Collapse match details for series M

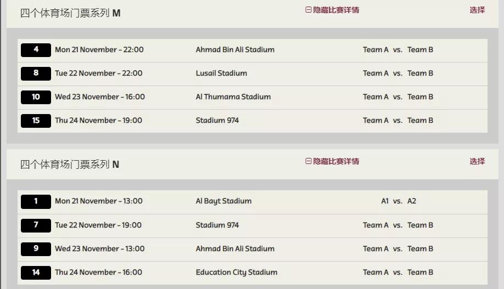[x=332, y=10]
